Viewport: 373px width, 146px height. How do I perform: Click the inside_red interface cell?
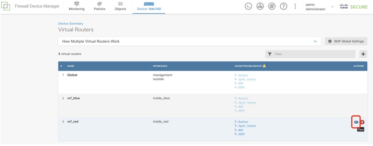pyautogui.click(x=161, y=121)
